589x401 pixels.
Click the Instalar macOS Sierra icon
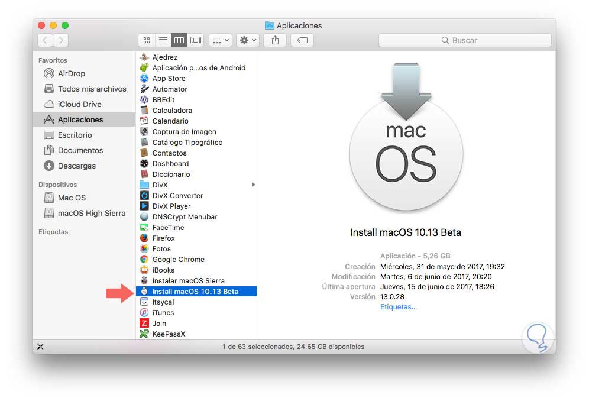point(144,281)
